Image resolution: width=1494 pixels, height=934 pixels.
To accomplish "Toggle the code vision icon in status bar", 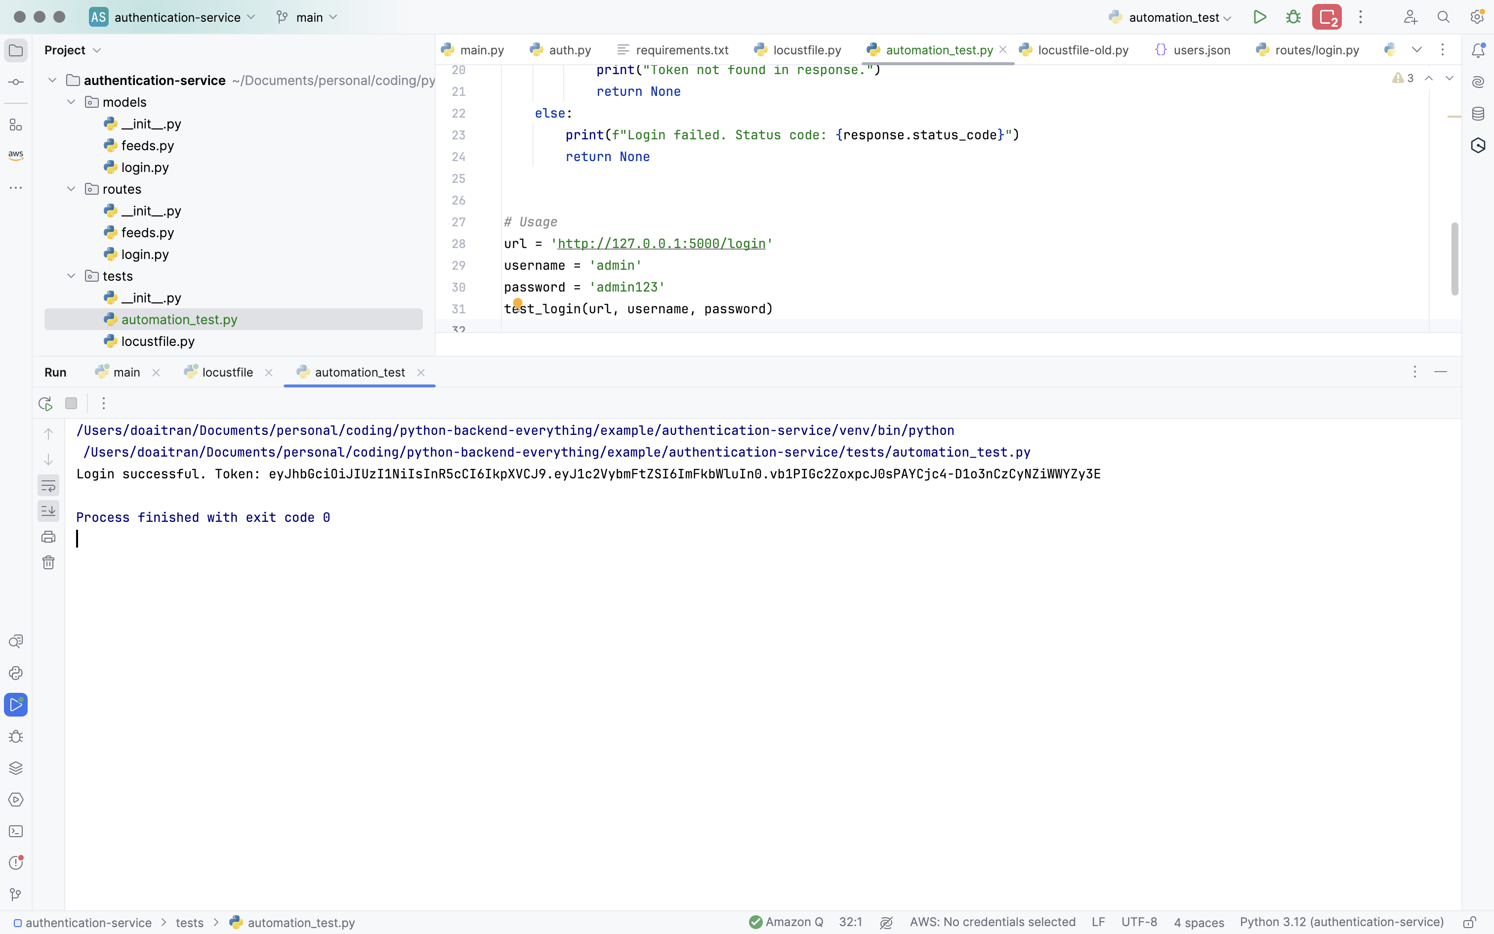I will [886, 922].
